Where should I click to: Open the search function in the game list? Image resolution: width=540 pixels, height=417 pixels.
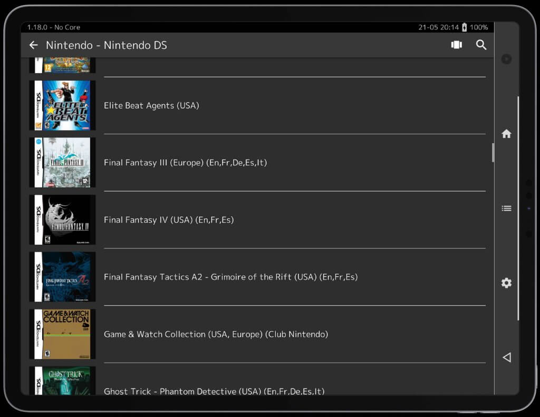(x=481, y=45)
